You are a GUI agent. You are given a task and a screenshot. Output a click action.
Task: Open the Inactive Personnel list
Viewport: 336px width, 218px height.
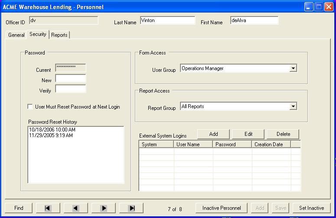point(222,208)
